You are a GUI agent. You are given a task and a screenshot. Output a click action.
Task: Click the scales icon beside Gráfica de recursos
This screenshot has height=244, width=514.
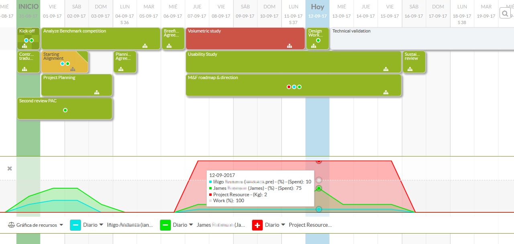[11, 225]
